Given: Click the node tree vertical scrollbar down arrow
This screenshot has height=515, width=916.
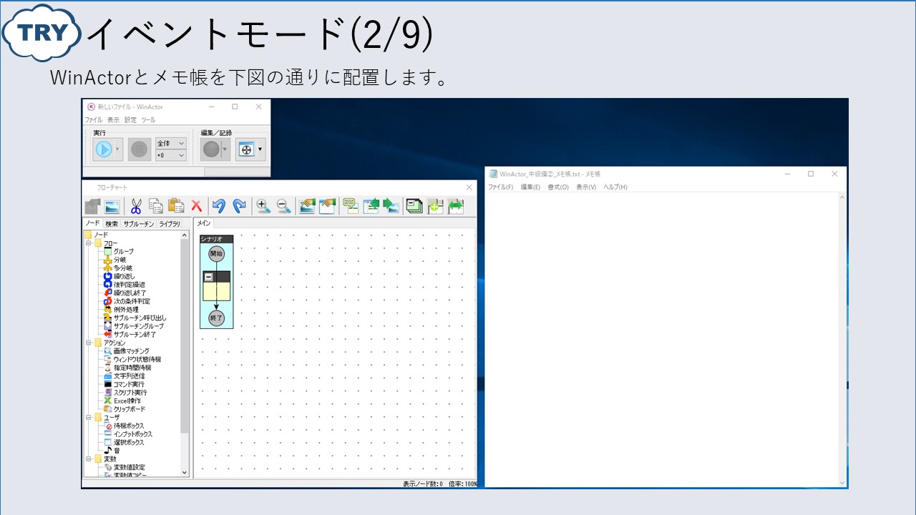Looking at the screenshot, I should [x=185, y=472].
